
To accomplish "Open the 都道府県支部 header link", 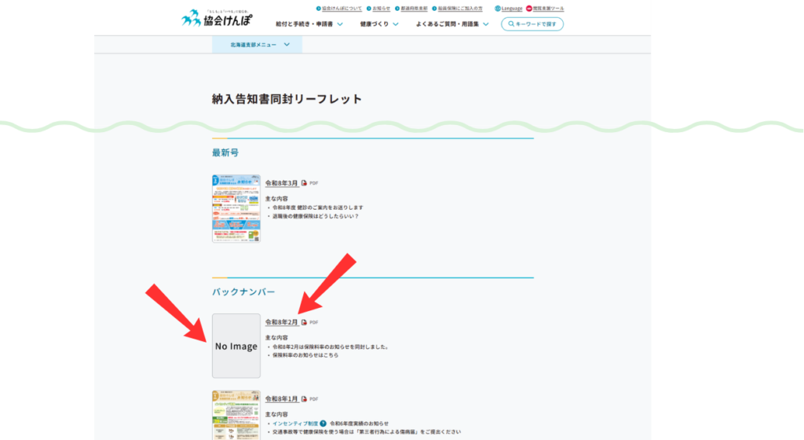I will point(414,9).
